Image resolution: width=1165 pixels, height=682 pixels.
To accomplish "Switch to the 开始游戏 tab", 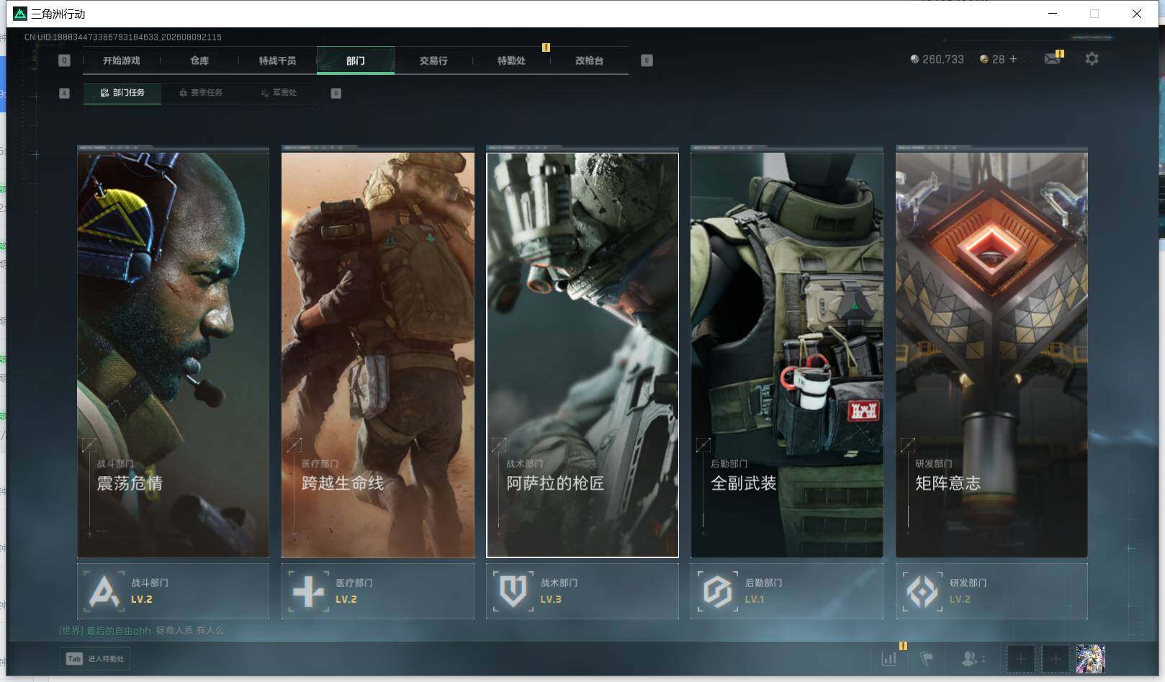I will click(x=121, y=60).
